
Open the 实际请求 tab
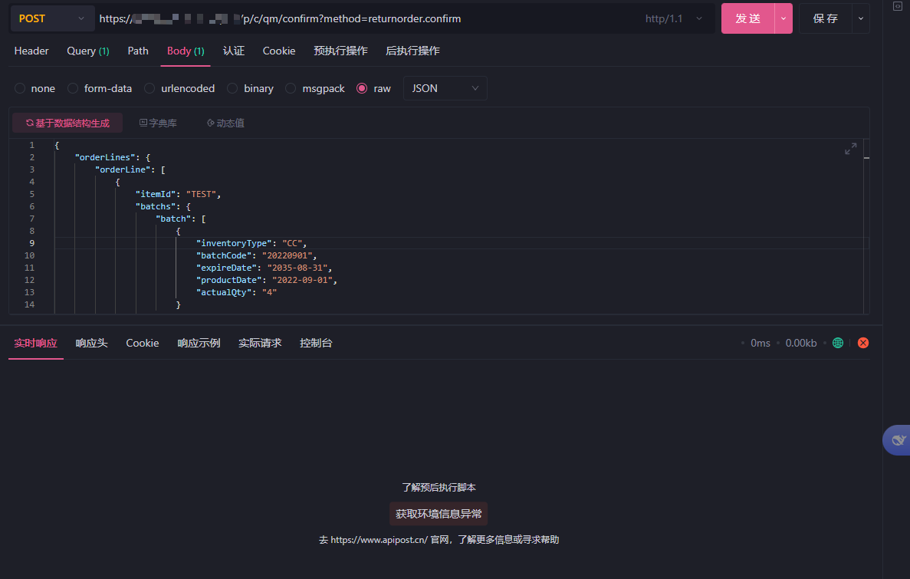259,344
